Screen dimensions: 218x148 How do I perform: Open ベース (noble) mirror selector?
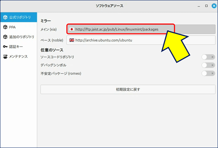141,40
